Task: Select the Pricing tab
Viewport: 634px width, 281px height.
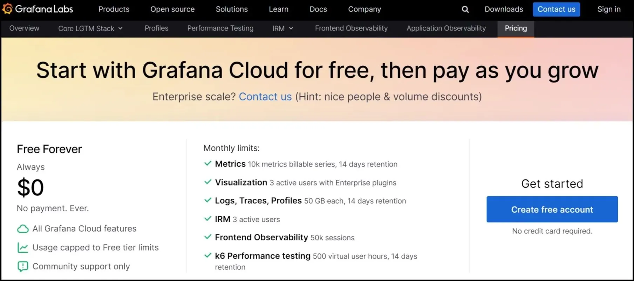Action: pyautogui.click(x=516, y=29)
